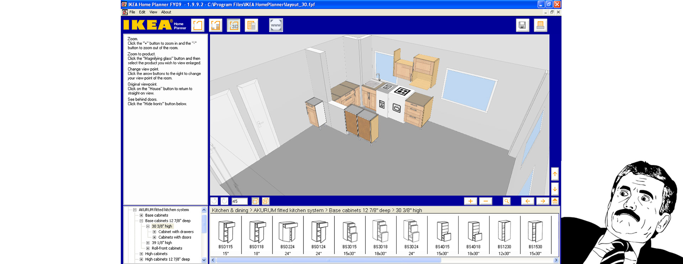Select the 3D view button
683x264 pixels.
coord(234,25)
